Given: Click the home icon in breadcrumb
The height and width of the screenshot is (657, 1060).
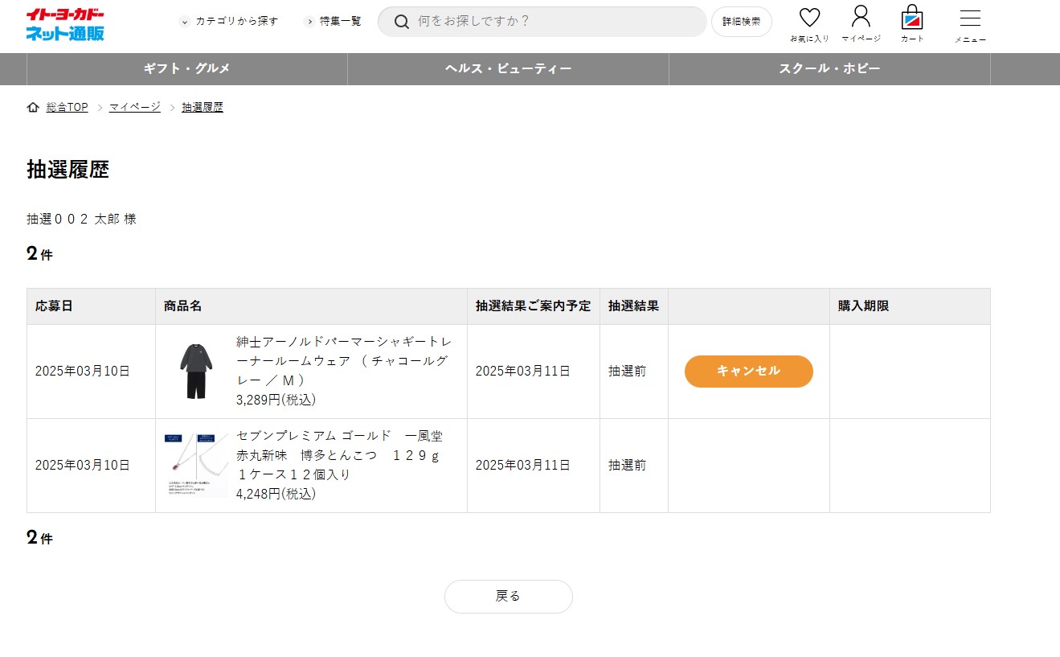Looking at the screenshot, I should [33, 108].
